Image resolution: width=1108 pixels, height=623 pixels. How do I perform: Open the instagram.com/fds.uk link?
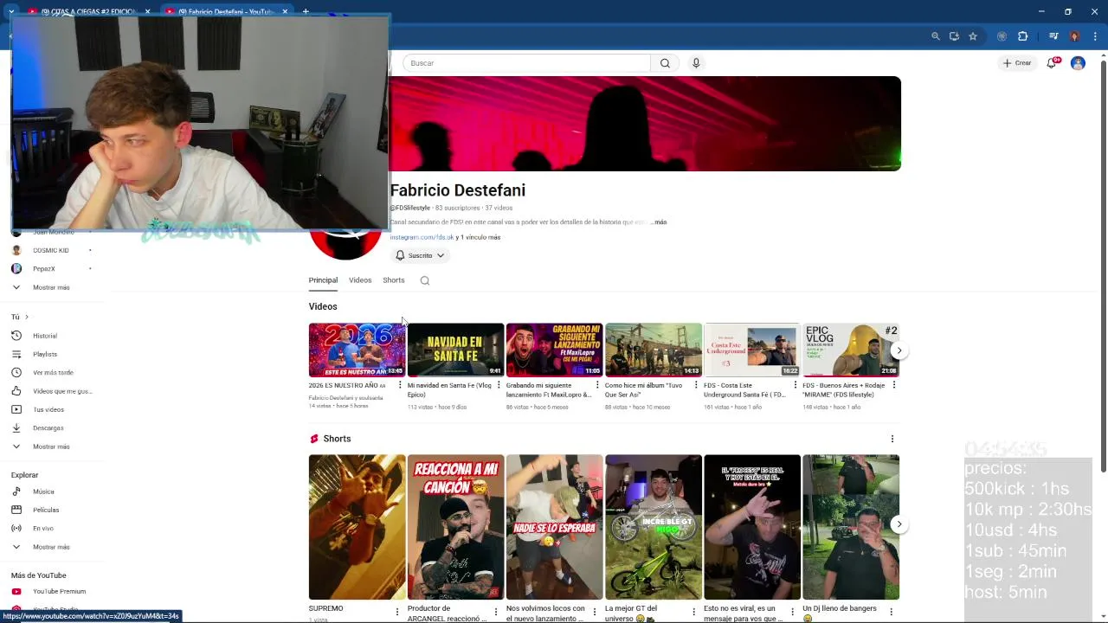click(x=422, y=237)
